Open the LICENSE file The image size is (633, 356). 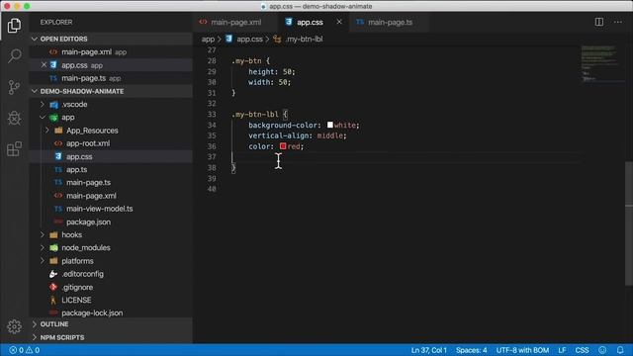76,301
